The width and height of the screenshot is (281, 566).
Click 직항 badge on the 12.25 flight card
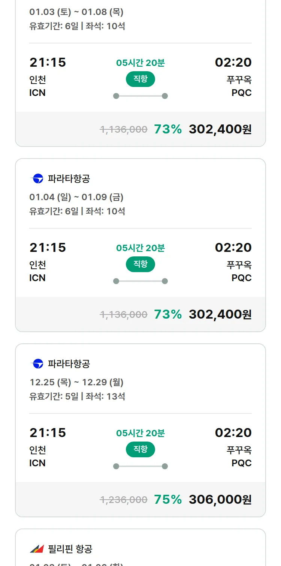pos(140,449)
